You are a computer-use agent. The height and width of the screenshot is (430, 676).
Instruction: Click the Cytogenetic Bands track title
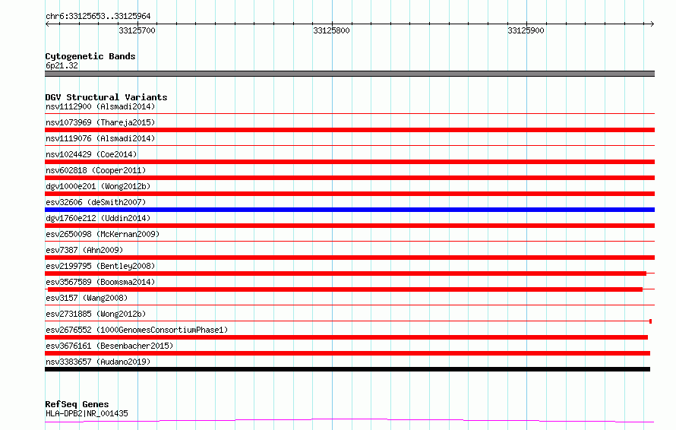(90, 56)
